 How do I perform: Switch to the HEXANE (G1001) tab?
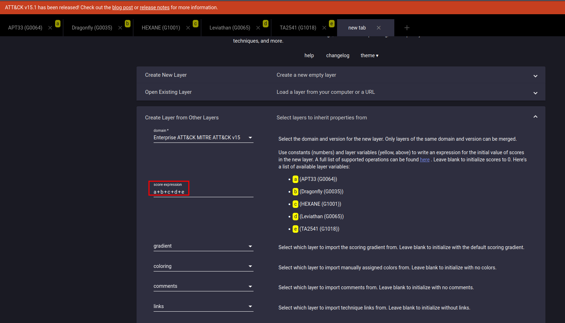coord(161,28)
